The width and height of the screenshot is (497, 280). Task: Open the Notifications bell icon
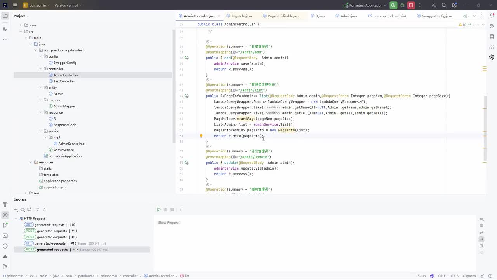492,16
